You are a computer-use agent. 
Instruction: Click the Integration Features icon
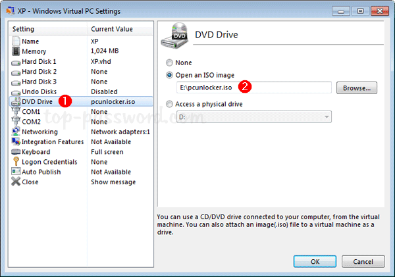point(16,141)
